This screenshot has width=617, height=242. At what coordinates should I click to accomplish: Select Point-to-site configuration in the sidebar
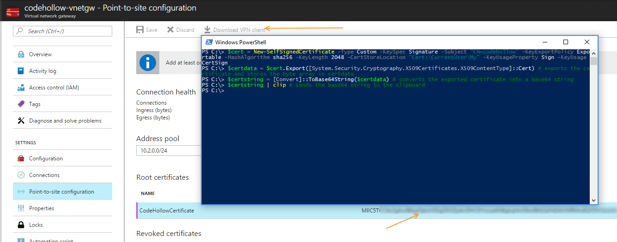pyautogui.click(x=62, y=192)
